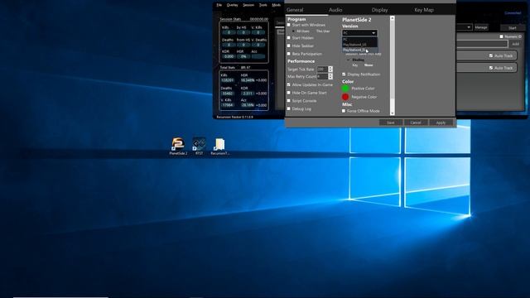Click the settings scrollbar up arrow
This screenshot has height=298, width=530.
[392, 18]
